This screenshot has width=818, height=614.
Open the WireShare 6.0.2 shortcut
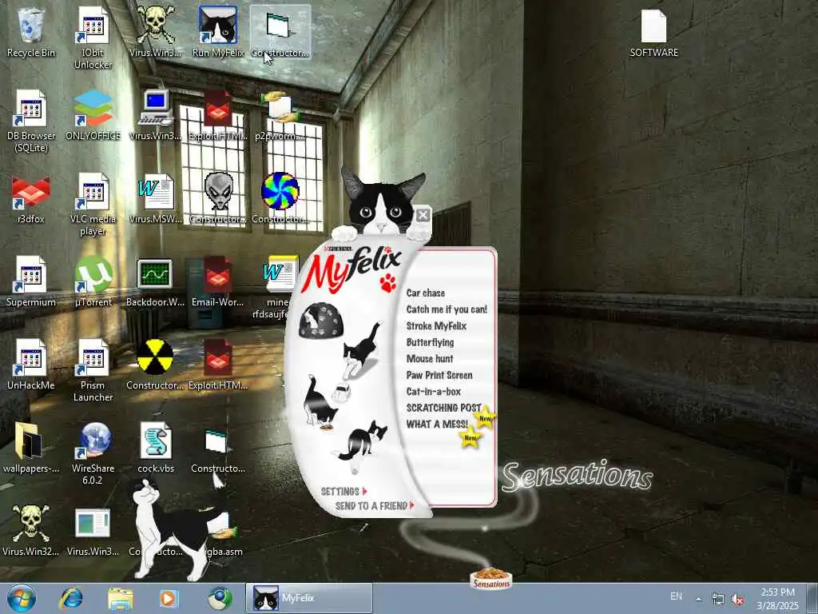coord(93,453)
